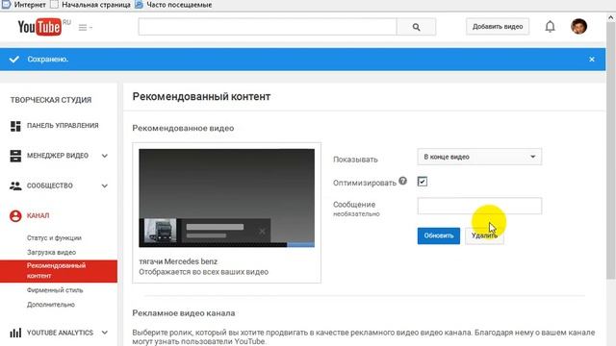Open the account avatar menu
The image size is (616, 346).
coord(578,26)
